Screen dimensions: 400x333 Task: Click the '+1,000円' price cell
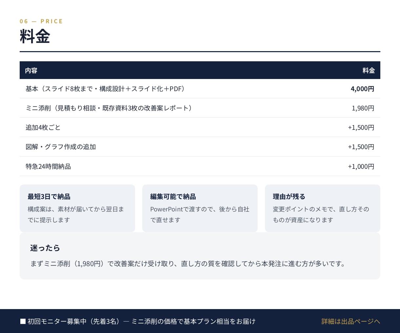(x=361, y=166)
